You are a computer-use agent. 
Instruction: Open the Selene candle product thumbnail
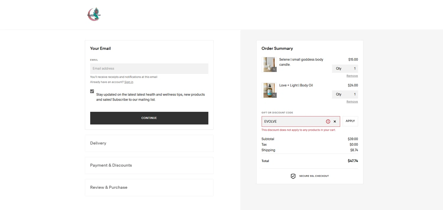(269, 65)
